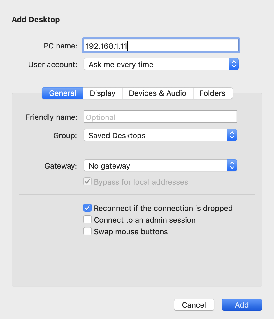Click the Friendly name field

(x=160, y=117)
